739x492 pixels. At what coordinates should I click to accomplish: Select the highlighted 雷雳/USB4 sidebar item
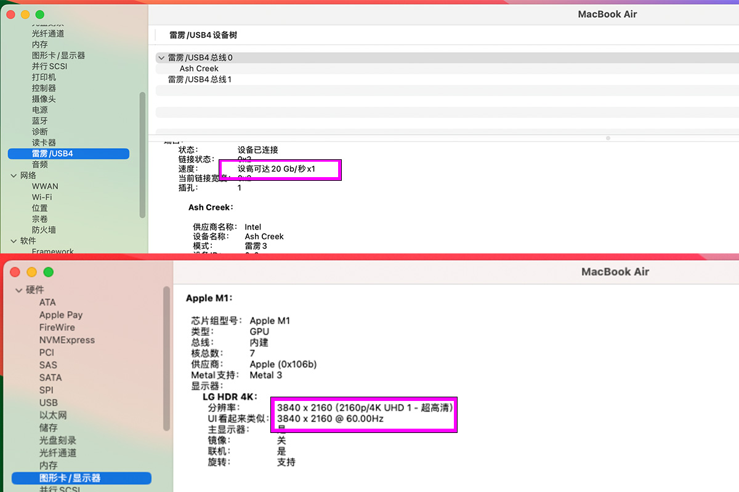pyautogui.click(x=68, y=153)
